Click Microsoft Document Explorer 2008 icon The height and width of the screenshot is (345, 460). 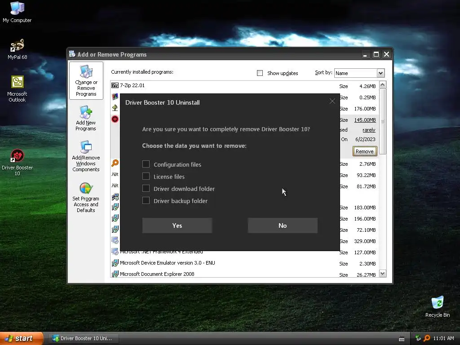pyautogui.click(x=115, y=274)
